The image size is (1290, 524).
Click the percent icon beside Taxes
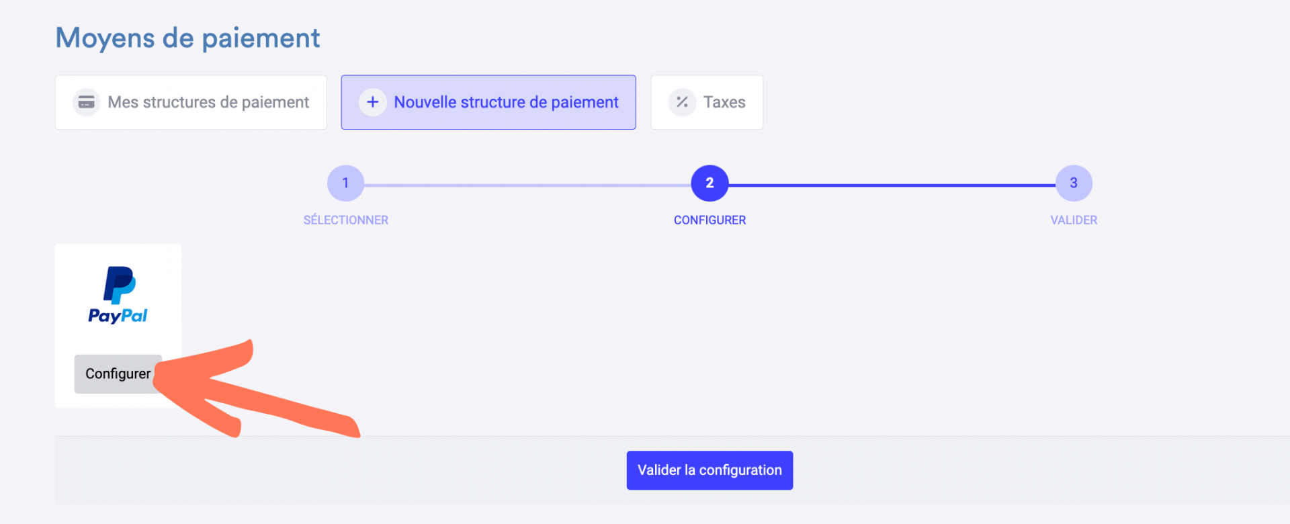(682, 102)
